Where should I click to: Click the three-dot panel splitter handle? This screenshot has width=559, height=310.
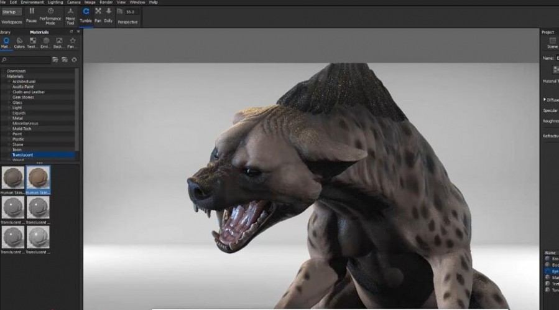tap(40, 163)
